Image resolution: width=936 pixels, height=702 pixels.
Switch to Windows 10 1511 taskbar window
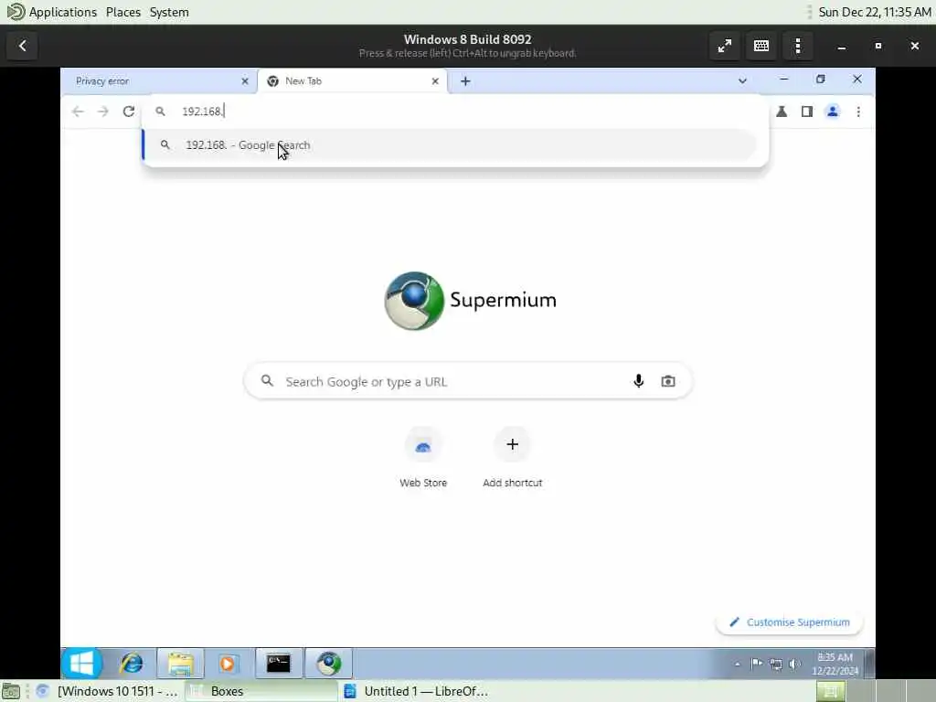coord(108,691)
